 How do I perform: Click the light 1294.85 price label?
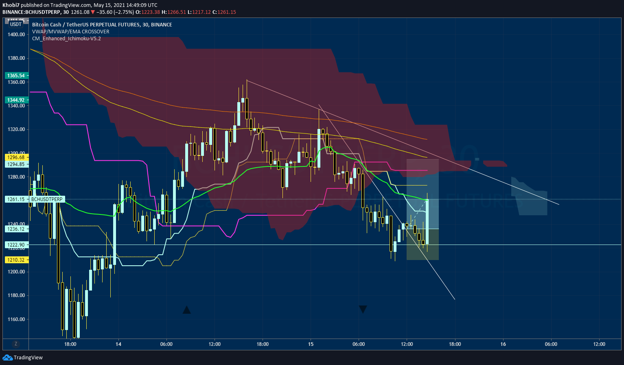tap(16, 164)
